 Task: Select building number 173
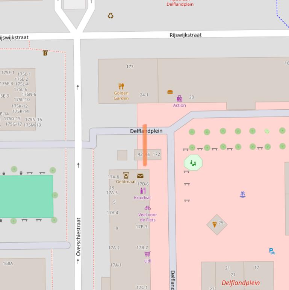point(130,67)
